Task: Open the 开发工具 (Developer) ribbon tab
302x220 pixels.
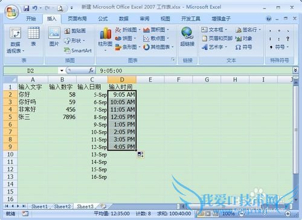Action: (x=191, y=19)
